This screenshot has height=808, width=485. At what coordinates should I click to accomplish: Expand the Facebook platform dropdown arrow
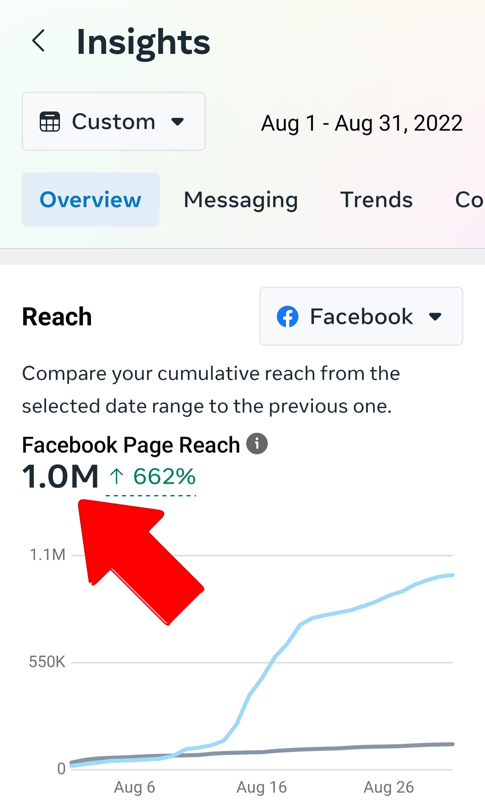435,317
